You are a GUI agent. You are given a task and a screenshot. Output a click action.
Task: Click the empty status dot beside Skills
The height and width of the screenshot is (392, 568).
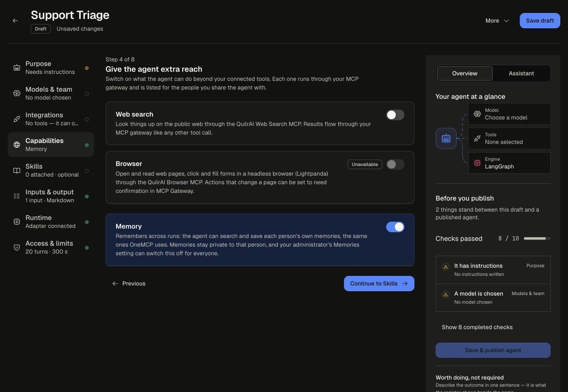(x=86, y=171)
